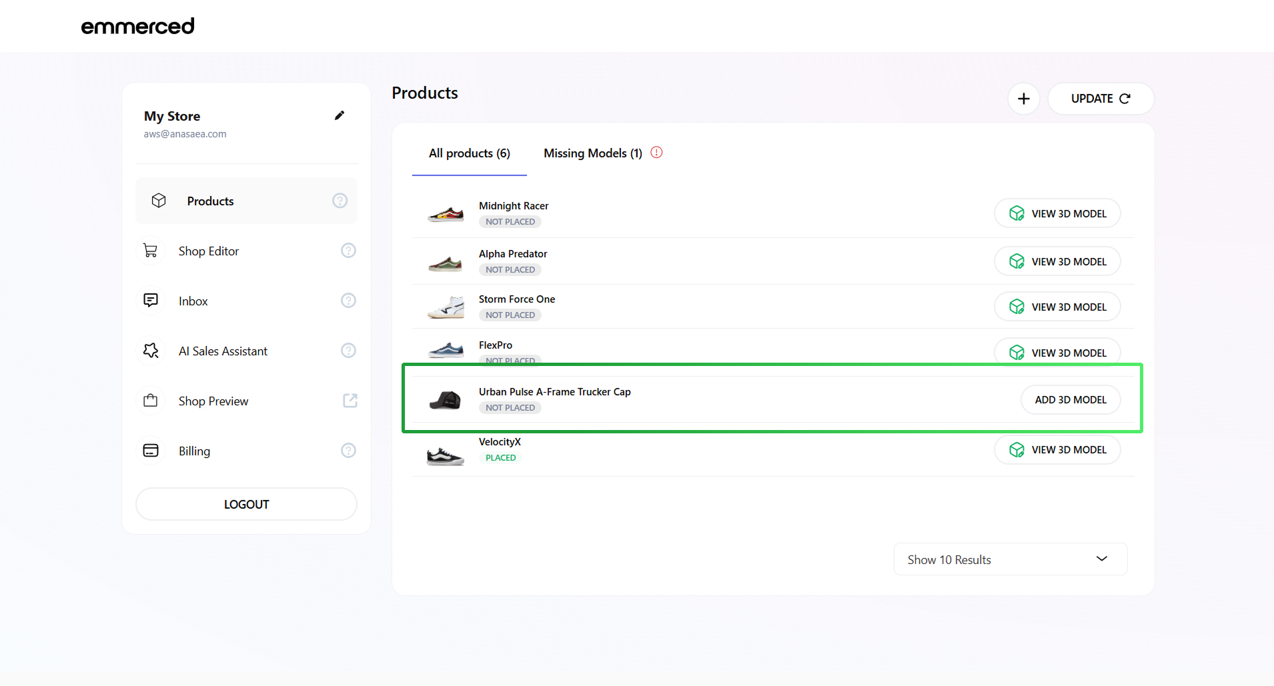Image resolution: width=1274 pixels, height=686 pixels.
Task: Click the pencil icon to edit My Store
Action: coord(340,115)
